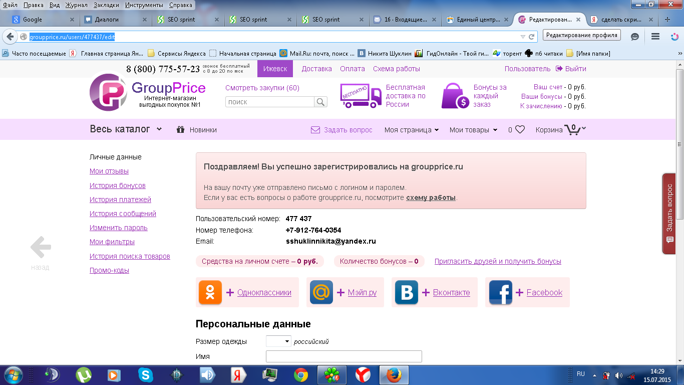
Task: Switch to the 16 · Входящие mail tab
Action: (x=406, y=20)
